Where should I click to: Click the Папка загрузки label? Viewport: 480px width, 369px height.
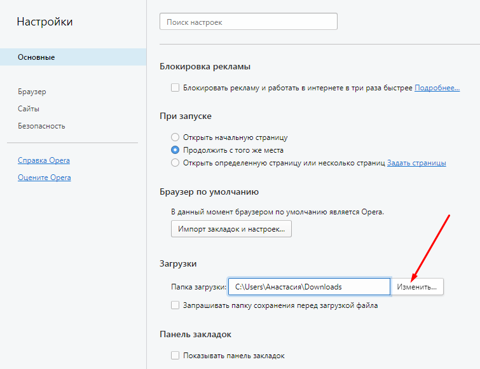[198, 287]
